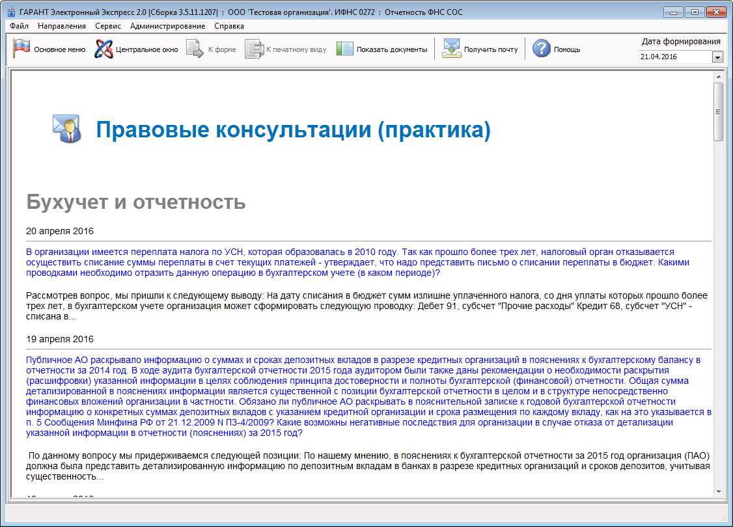Image resolution: width=733 pixels, height=527 pixels.
Task: Open the Файл menu
Action: point(19,26)
